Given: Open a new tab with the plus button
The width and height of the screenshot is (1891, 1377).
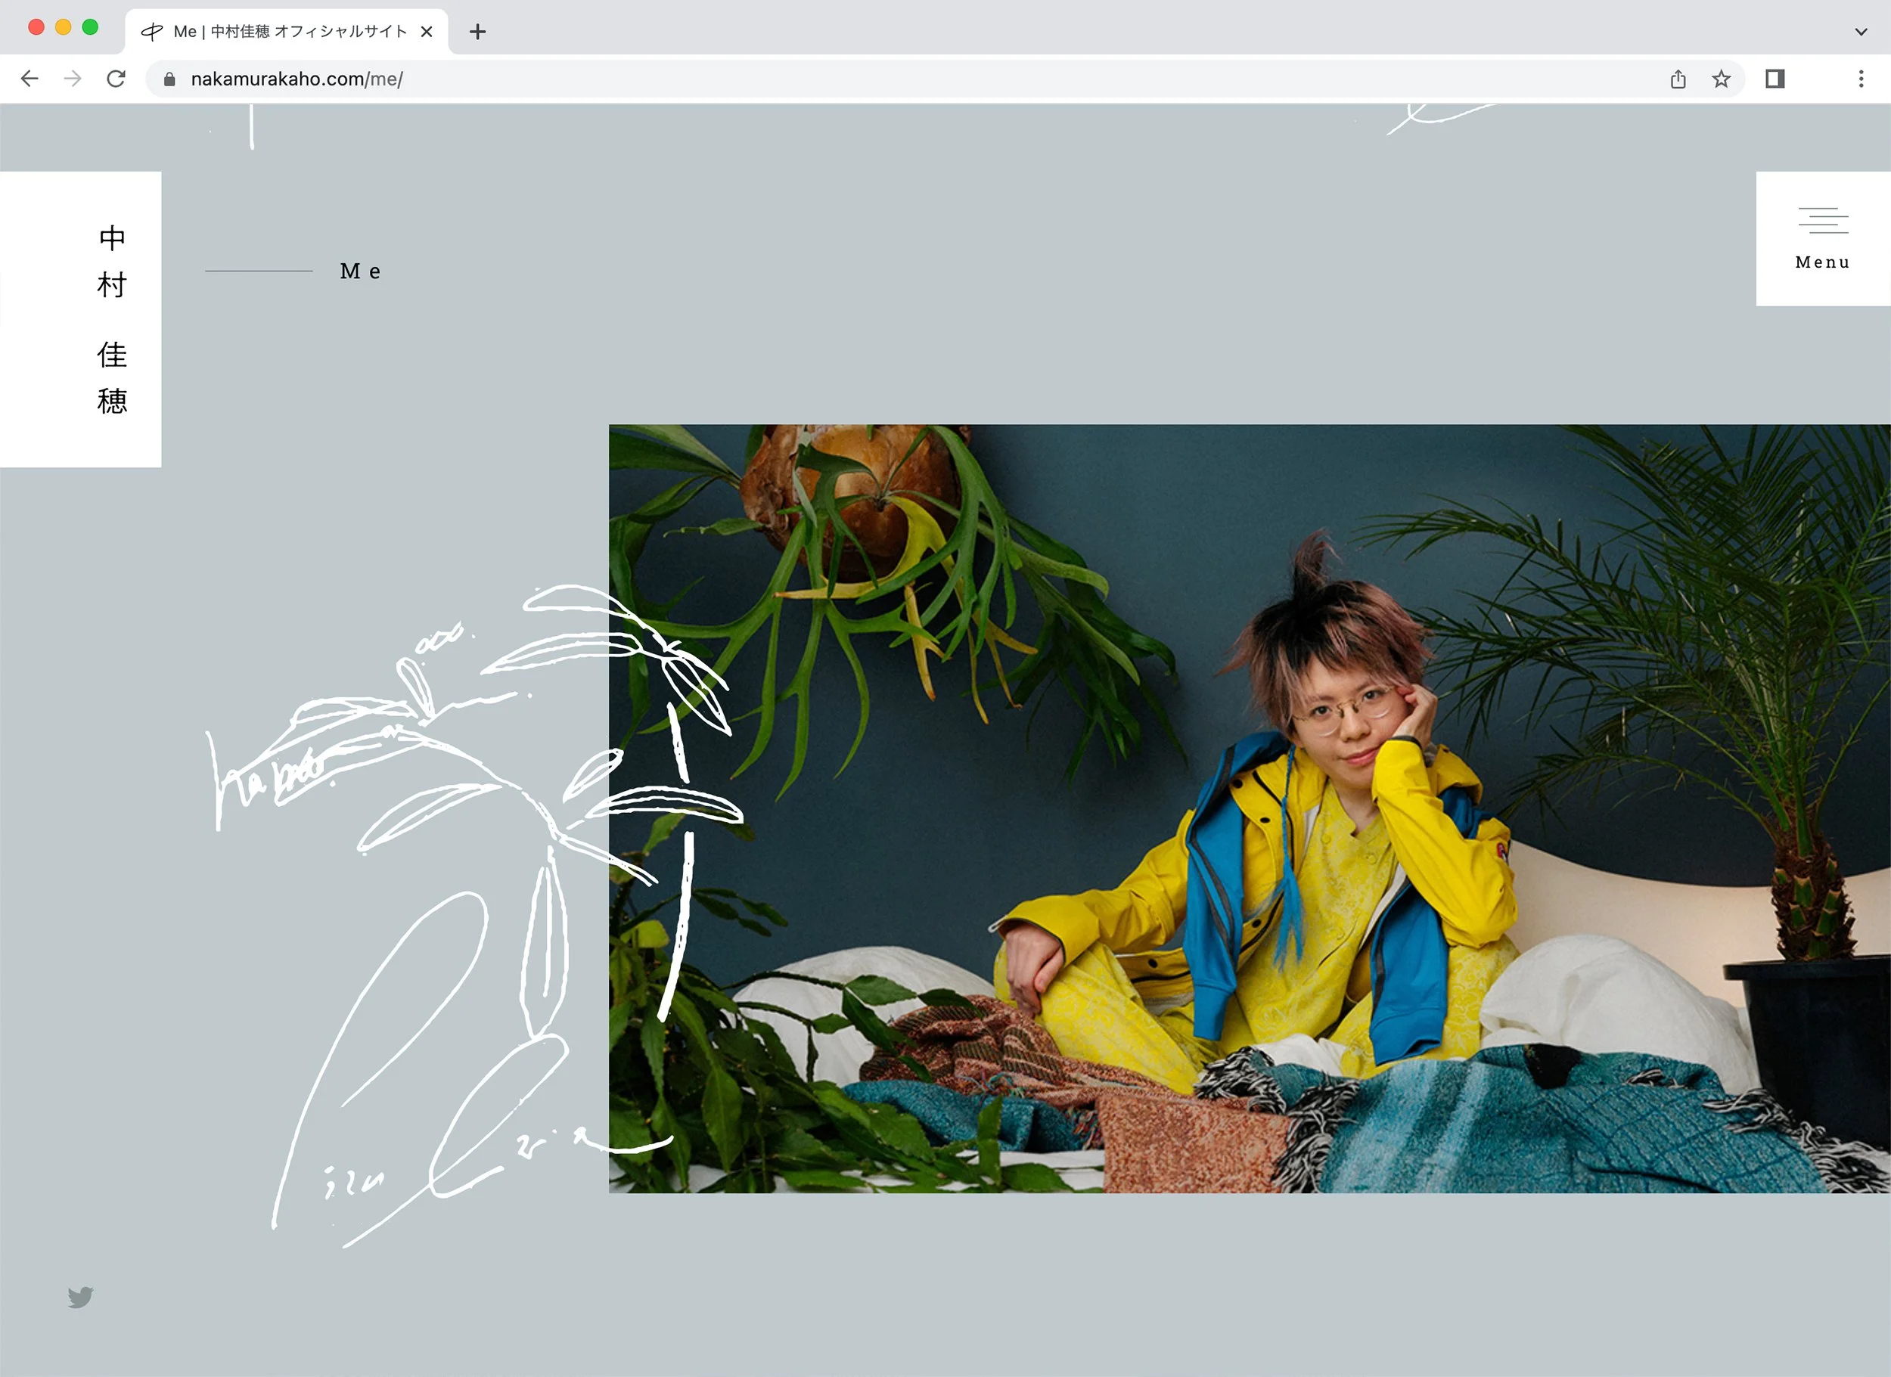Looking at the screenshot, I should tap(477, 32).
